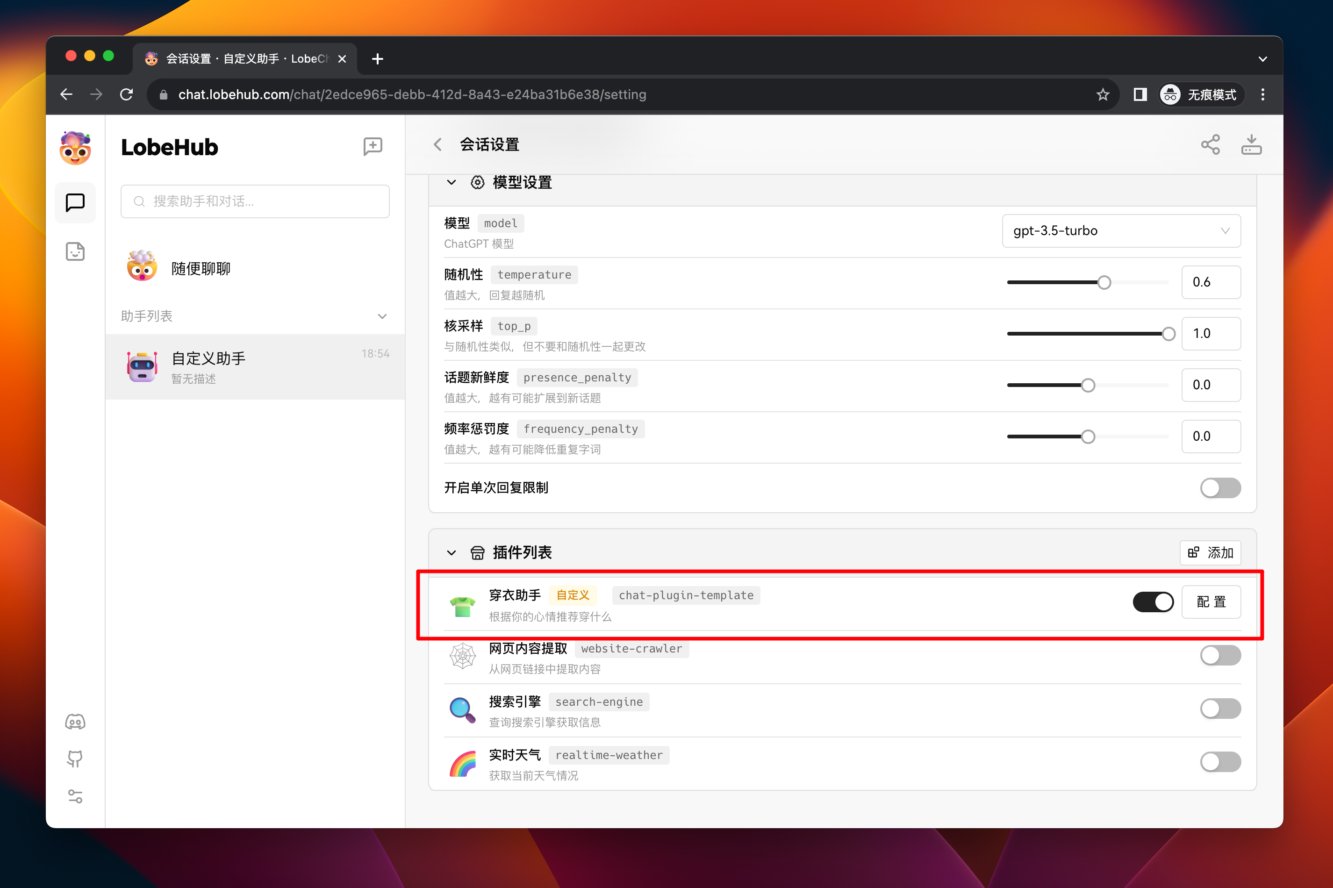The width and height of the screenshot is (1333, 888).
Task: Click the chat-plugin-template identifier tag
Action: (686, 595)
